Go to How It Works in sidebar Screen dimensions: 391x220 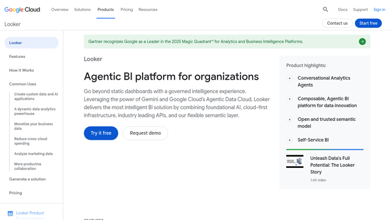click(21, 70)
